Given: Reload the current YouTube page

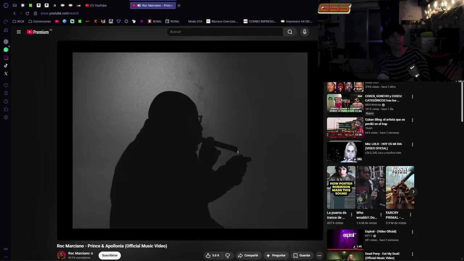Looking at the screenshot, I should coord(27,13).
